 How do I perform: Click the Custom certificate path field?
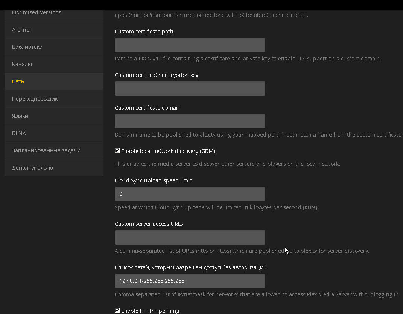190,45
